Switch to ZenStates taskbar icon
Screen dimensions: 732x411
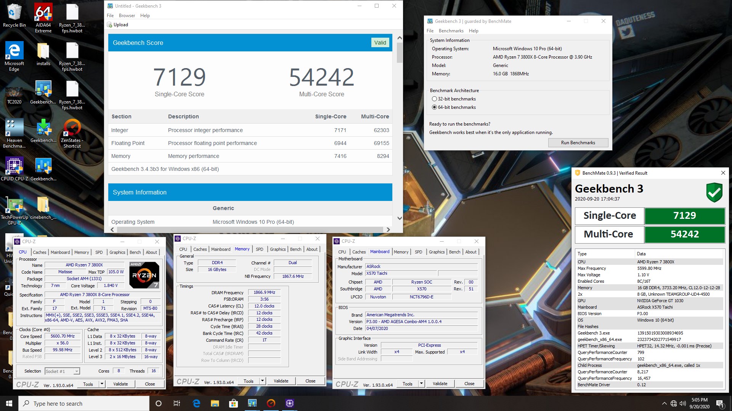tap(271, 403)
